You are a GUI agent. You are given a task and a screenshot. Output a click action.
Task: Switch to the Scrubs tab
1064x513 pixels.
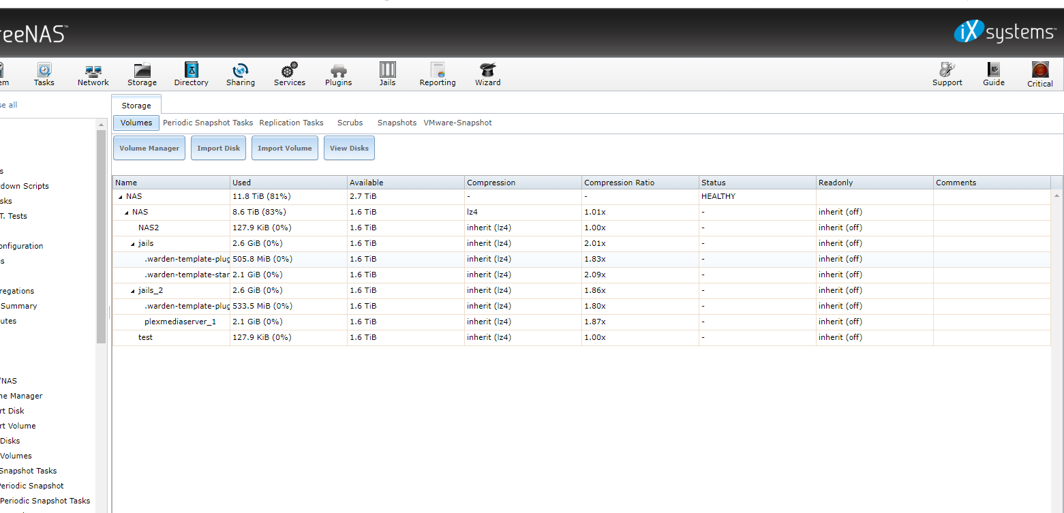(350, 123)
